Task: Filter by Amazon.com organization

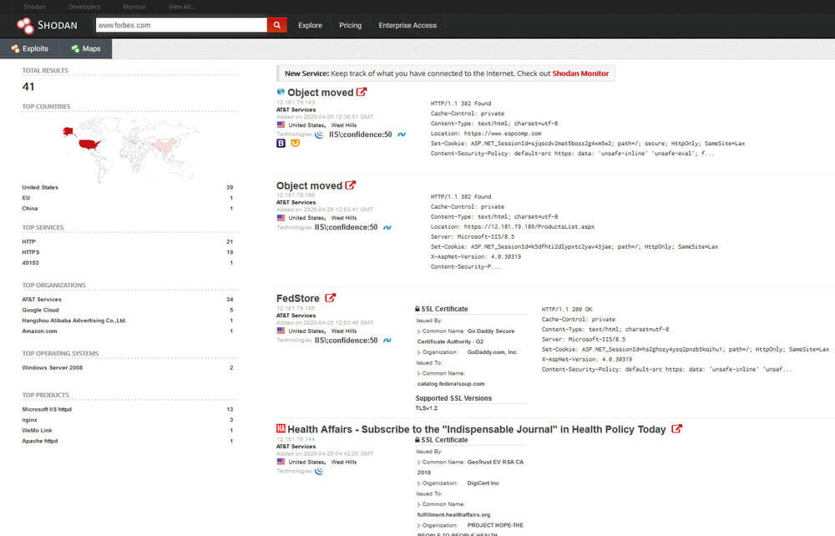Action: point(39,331)
